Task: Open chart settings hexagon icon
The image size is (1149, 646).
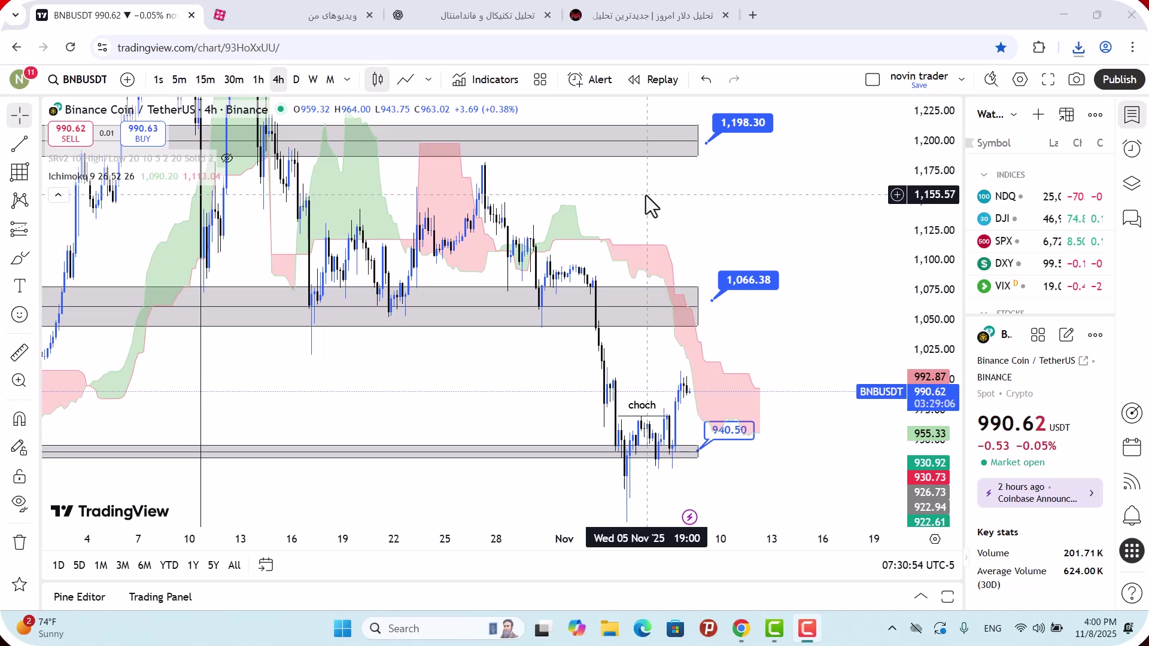Action: (1020, 80)
